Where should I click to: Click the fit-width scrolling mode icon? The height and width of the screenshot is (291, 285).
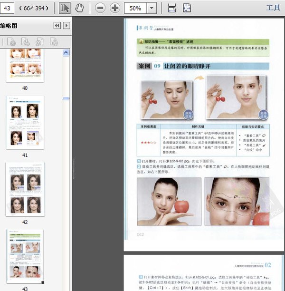pos(172,8)
